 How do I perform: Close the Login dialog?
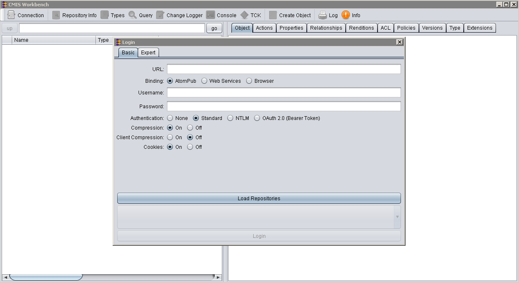click(x=400, y=42)
